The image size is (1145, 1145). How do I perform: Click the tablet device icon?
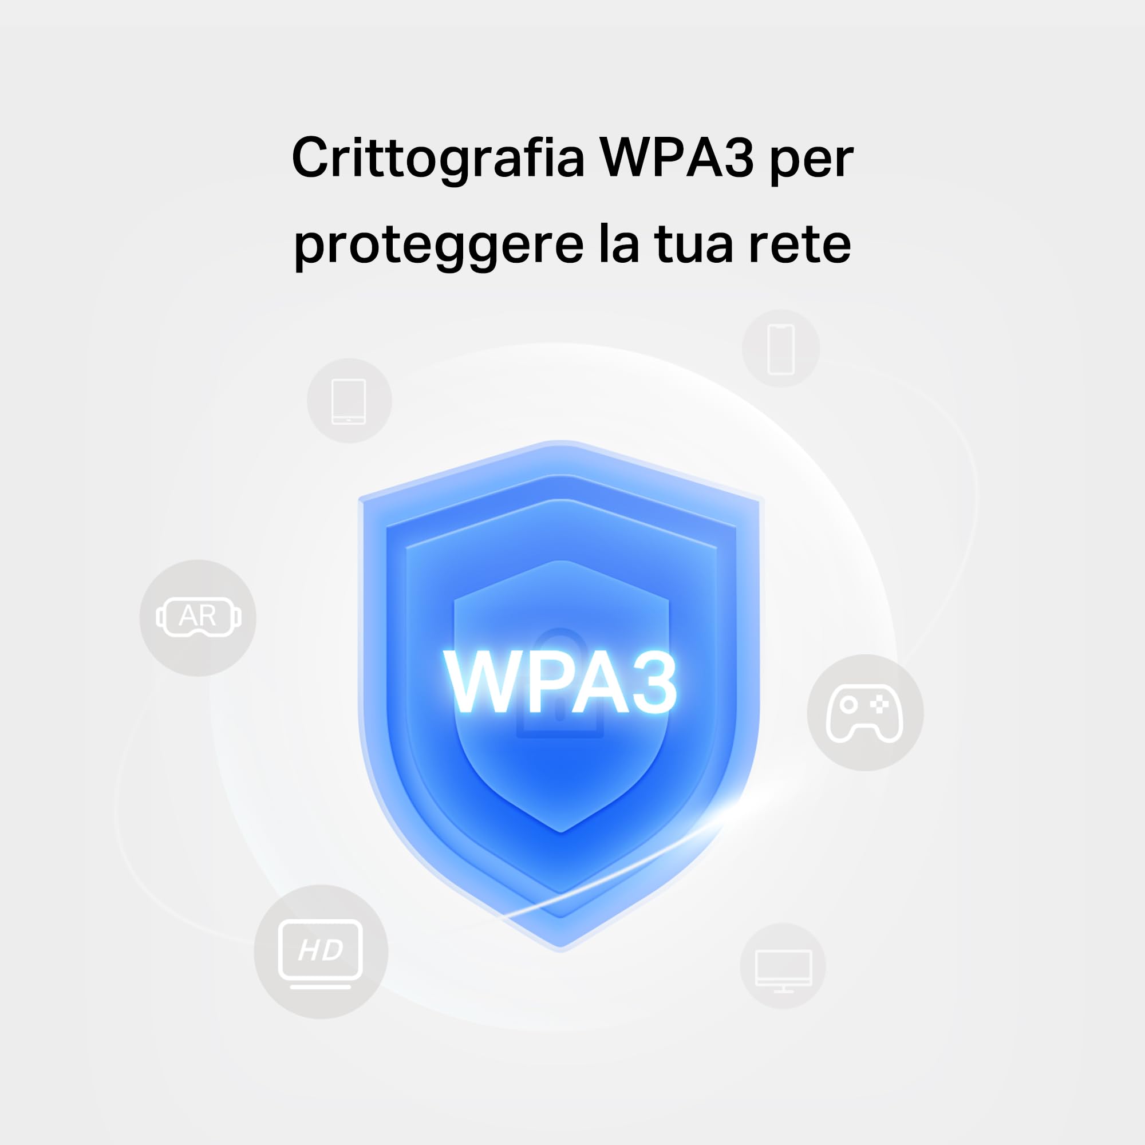[349, 401]
